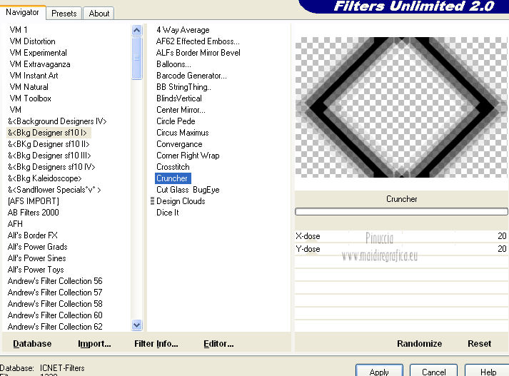Image resolution: width=509 pixels, height=376 pixels.
Task: Apply the Cruncher filter
Action: pyautogui.click(x=379, y=371)
